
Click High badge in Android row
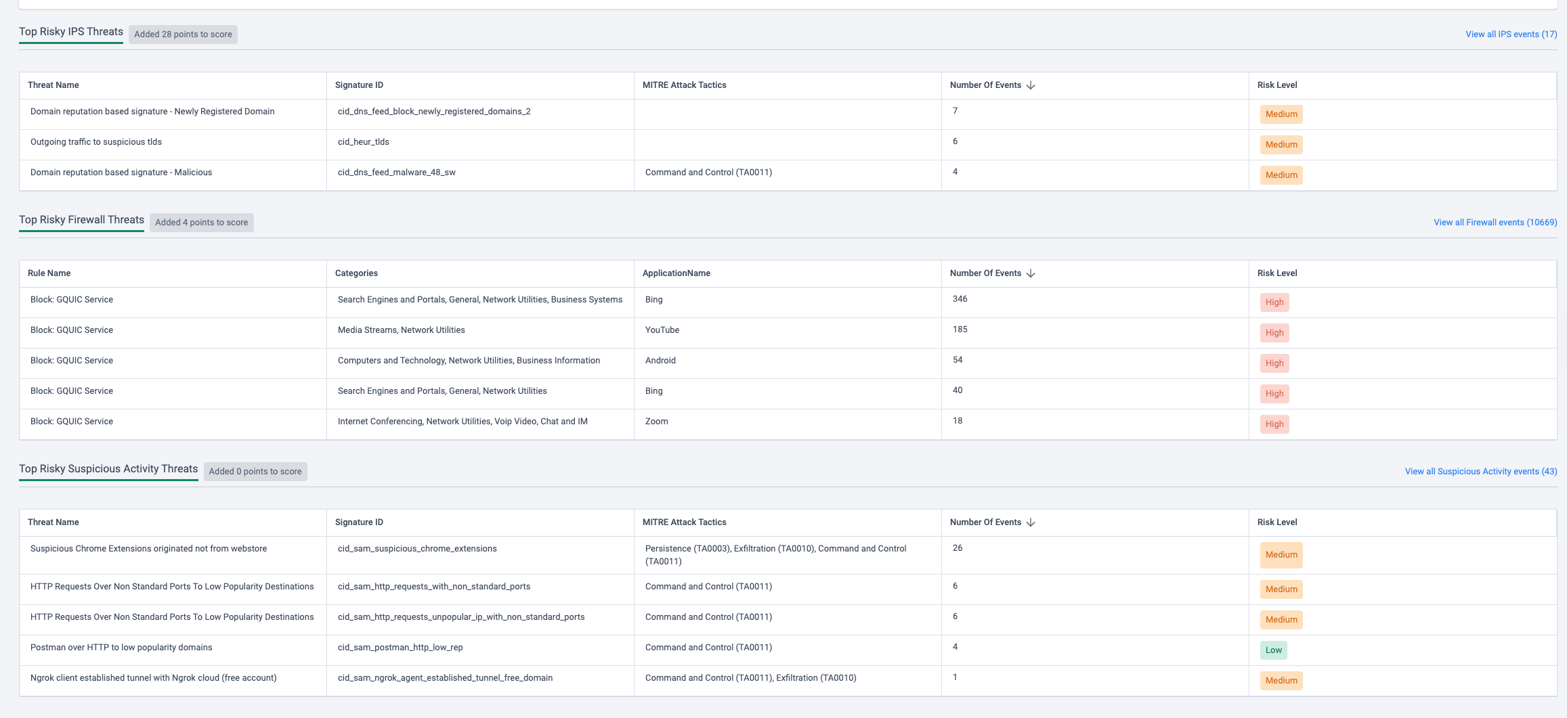(x=1274, y=363)
